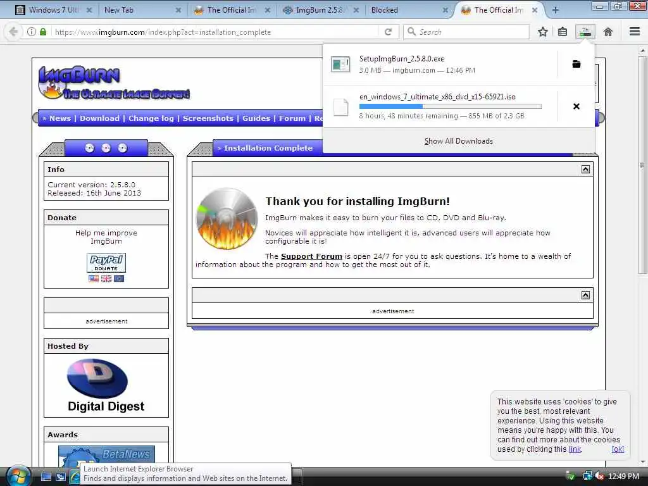The width and height of the screenshot is (648, 486).
Task: Open the Forum menu link
Action: pos(292,118)
